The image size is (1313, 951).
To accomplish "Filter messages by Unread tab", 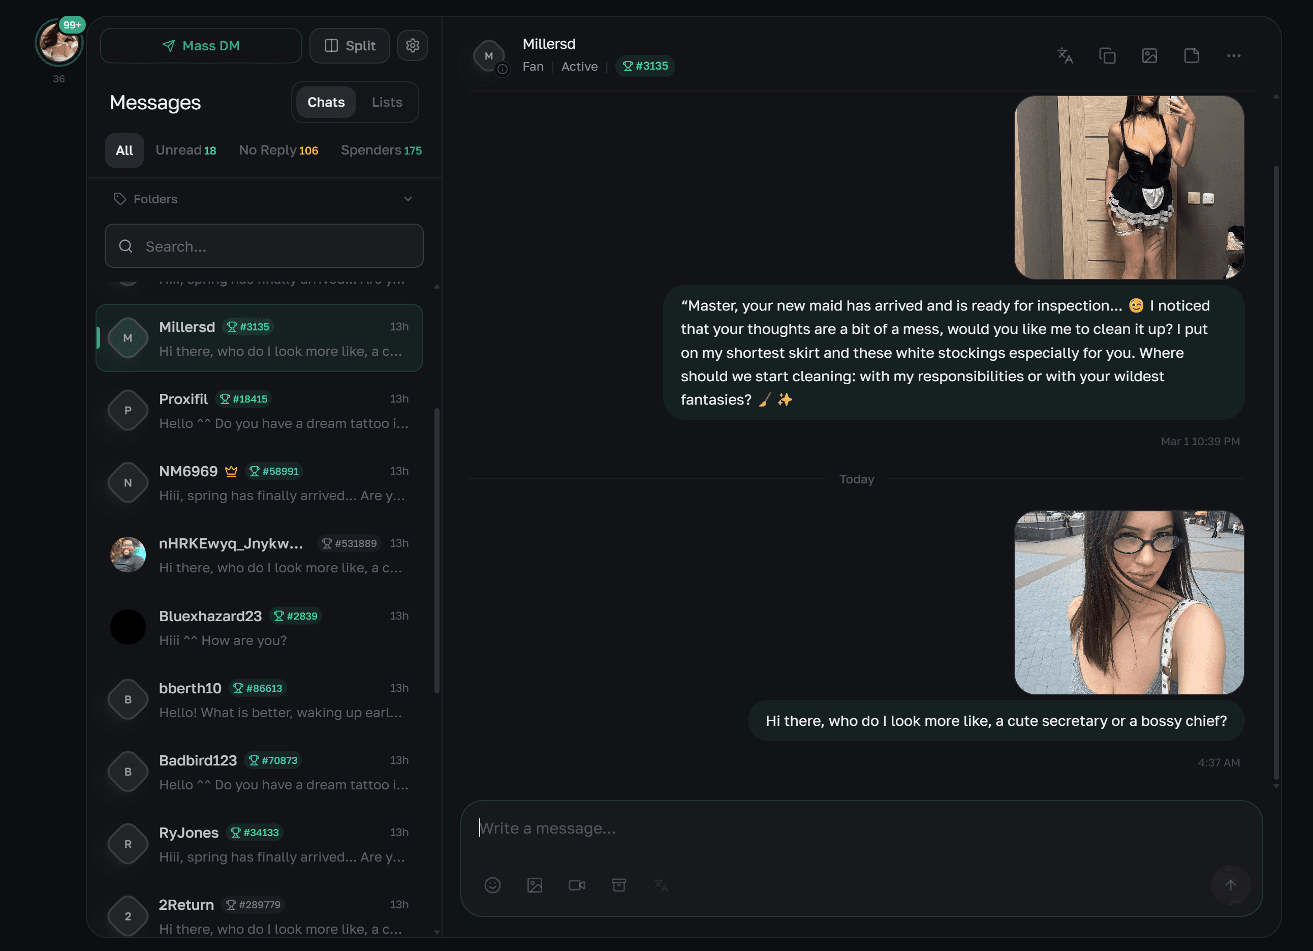I will click(x=186, y=150).
